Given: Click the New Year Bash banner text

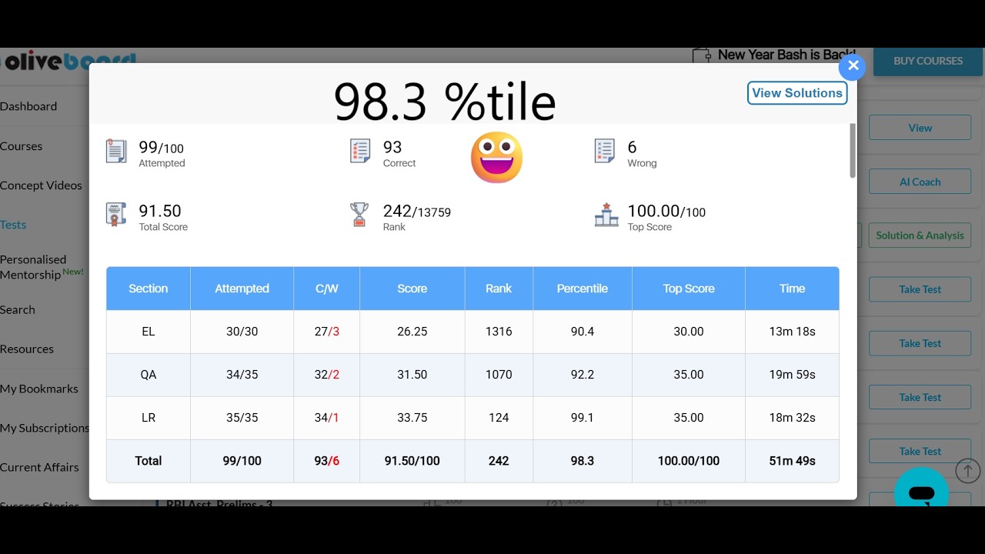Looking at the screenshot, I should (786, 55).
